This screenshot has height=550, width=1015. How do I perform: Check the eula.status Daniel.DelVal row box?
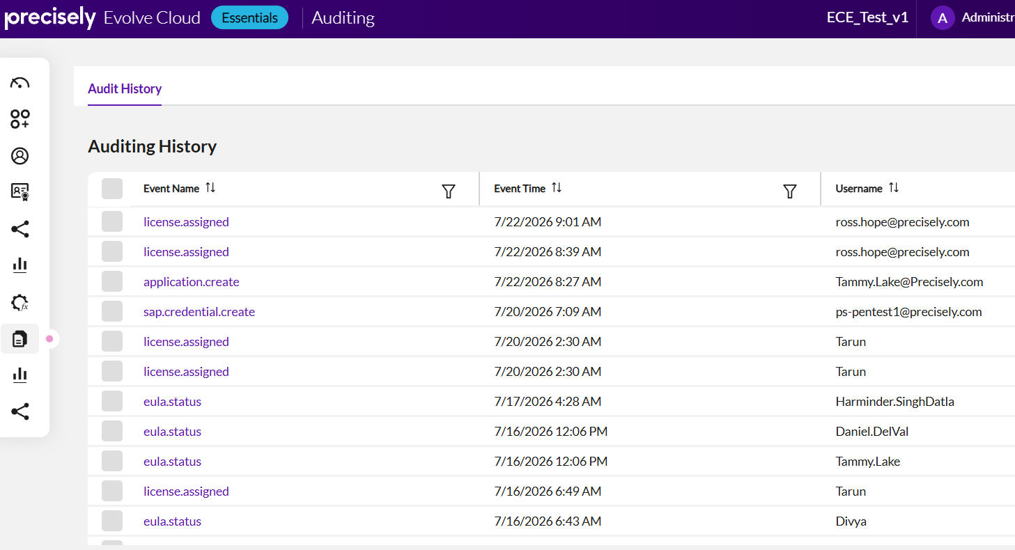tap(112, 432)
